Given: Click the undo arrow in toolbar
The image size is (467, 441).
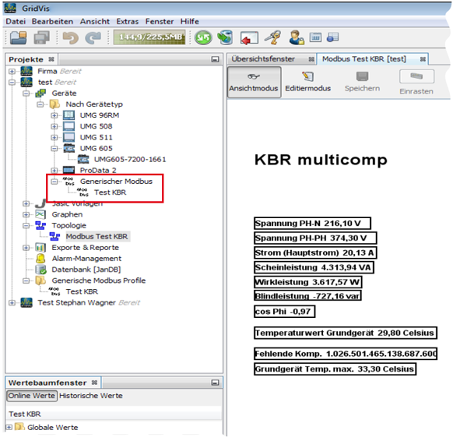Looking at the screenshot, I should 71,37.
